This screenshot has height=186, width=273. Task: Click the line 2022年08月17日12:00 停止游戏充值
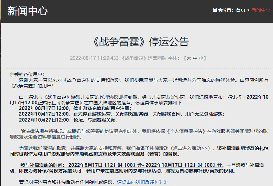click(x=75, y=108)
